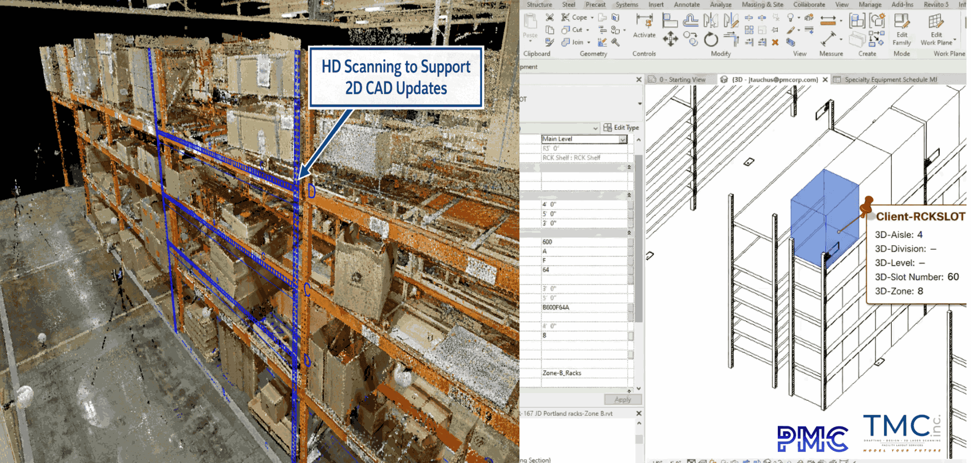Click the Match Type paintbrush icon
Image resolution: width=971 pixels, height=463 pixels.
click(549, 42)
